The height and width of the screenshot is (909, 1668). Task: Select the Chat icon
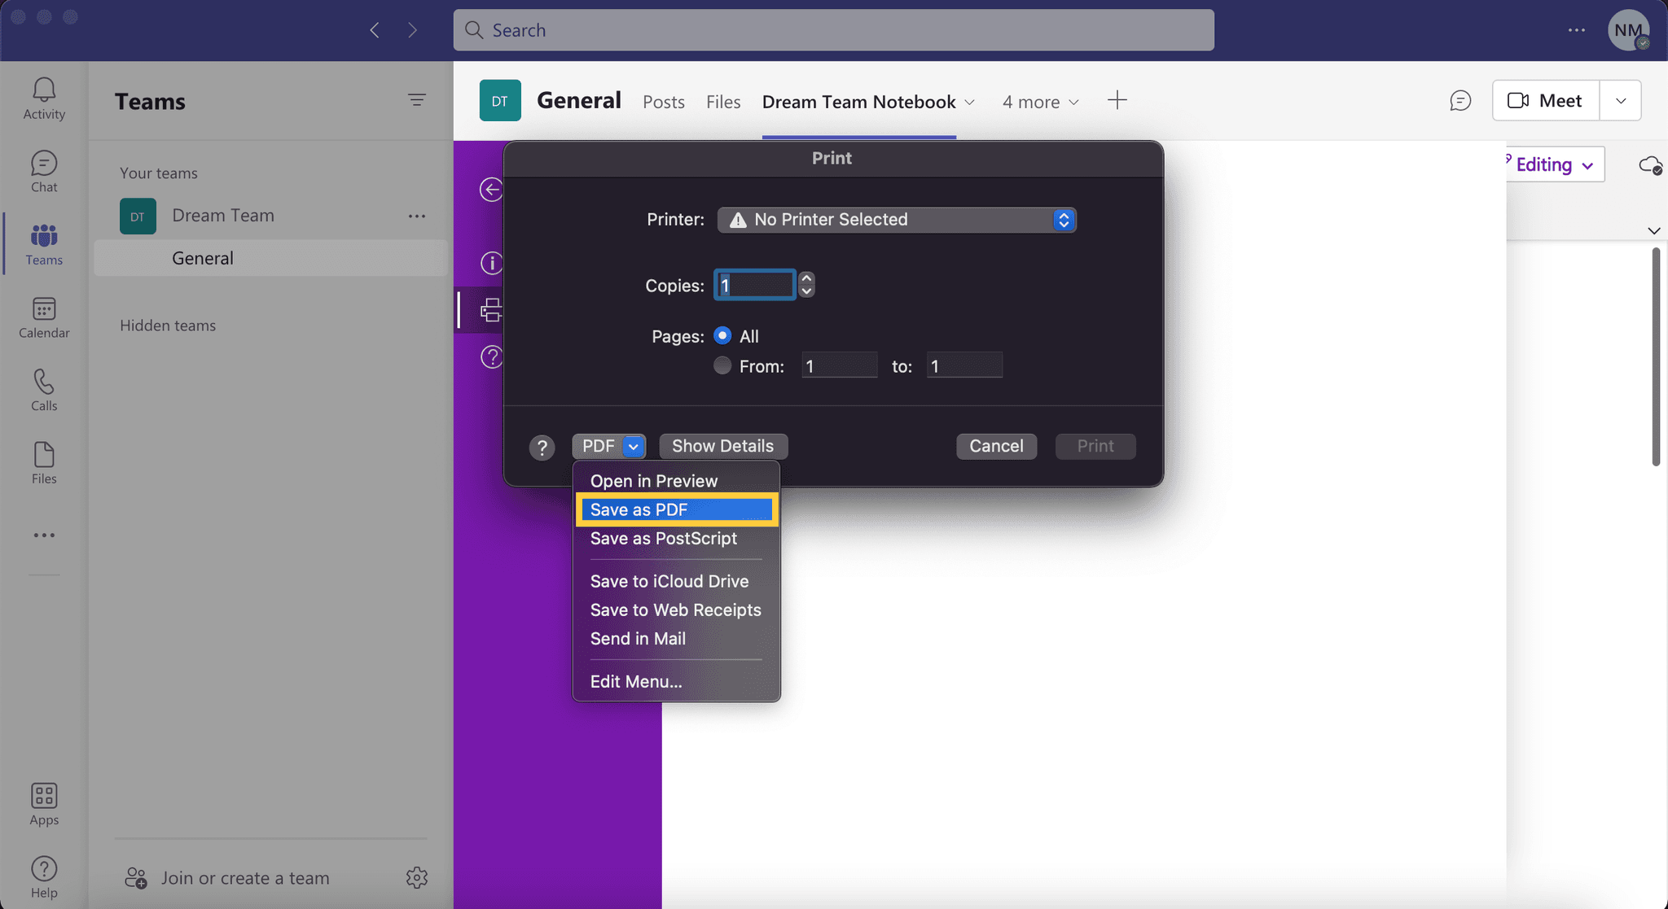tap(44, 170)
